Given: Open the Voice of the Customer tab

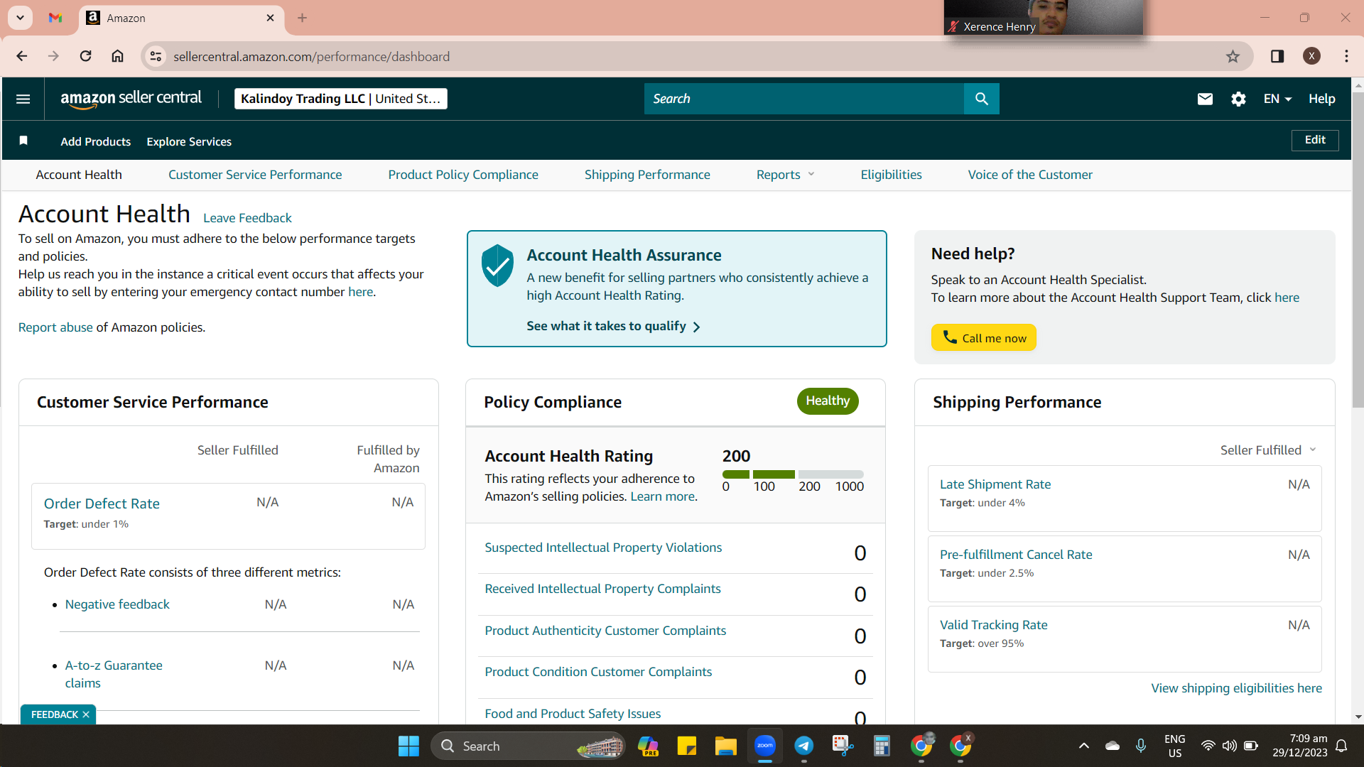Looking at the screenshot, I should pyautogui.click(x=1030, y=175).
